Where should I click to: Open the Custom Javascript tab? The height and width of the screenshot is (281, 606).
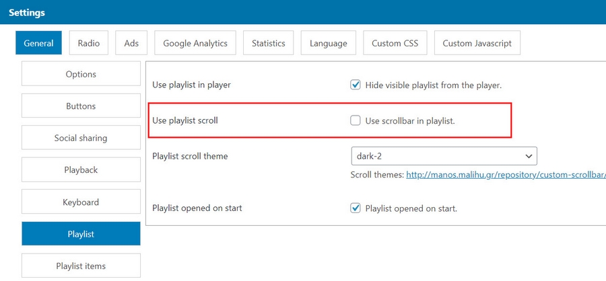477,43
